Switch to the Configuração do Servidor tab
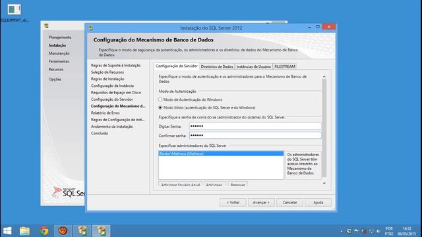 pos(177,66)
